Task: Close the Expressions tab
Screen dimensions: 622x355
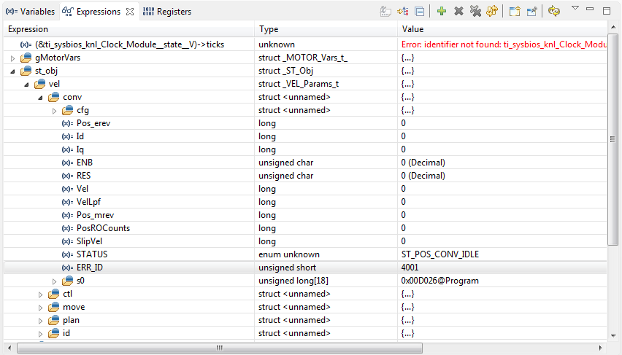Action: [129, 12]
